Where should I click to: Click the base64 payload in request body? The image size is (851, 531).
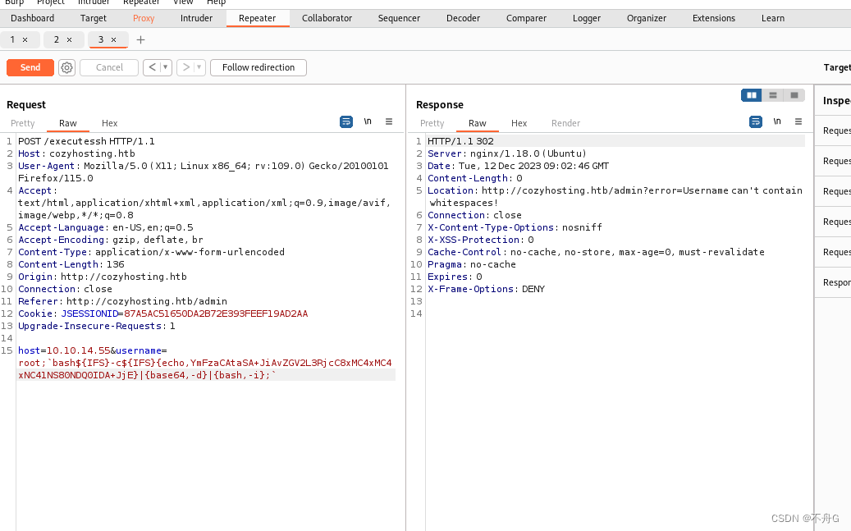tap(204, 369)
